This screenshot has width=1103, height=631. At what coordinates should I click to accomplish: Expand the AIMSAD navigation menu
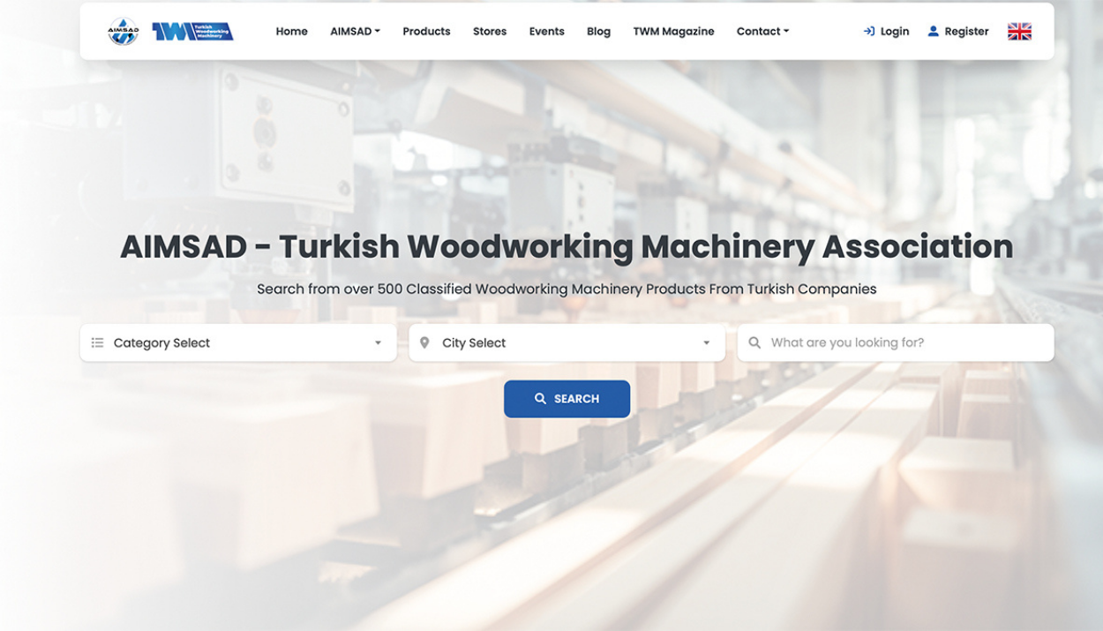click(x=355, y=32)
